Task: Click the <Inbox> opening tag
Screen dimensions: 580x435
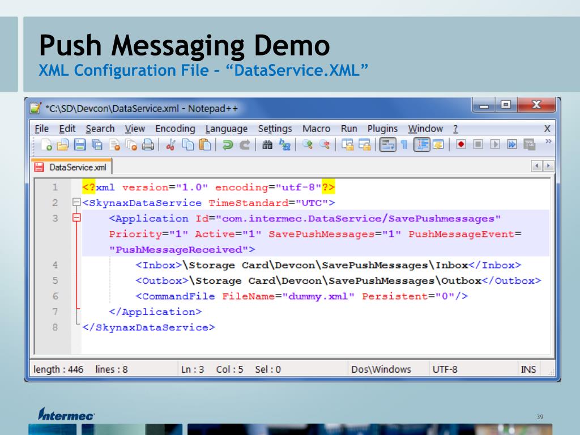Action: 159,265
